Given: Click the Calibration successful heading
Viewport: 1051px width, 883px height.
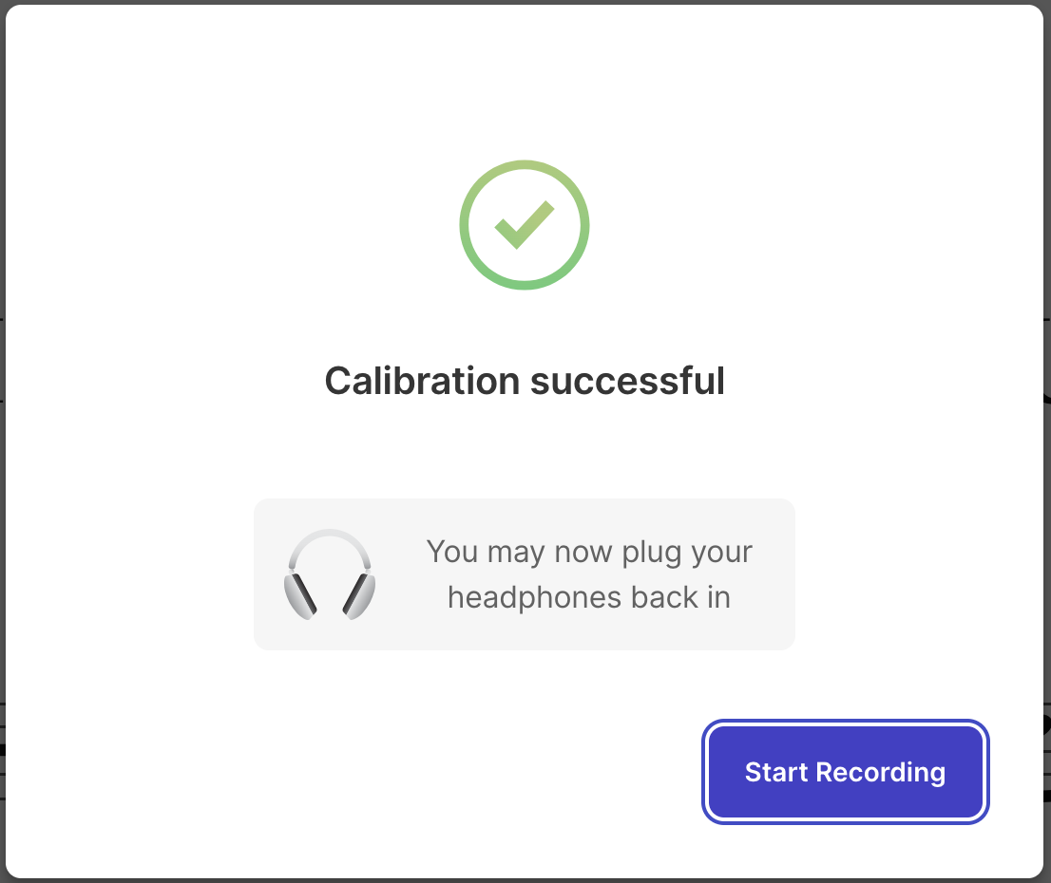Looking at the screenshot, I should 525,381.
